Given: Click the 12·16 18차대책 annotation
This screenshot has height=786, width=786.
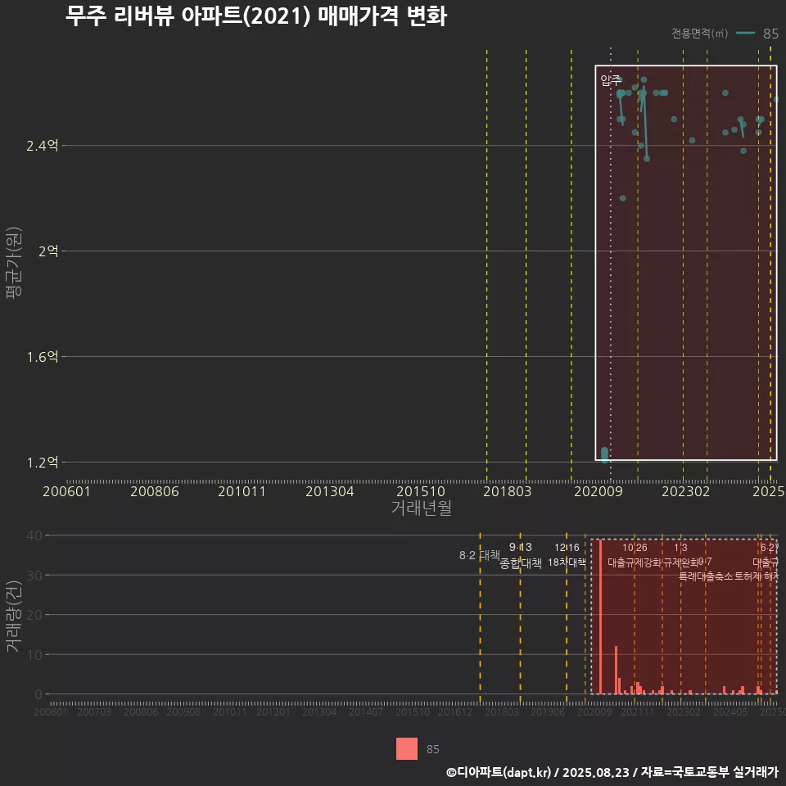Looking at the screenshot, I should (x=567, y=555).
